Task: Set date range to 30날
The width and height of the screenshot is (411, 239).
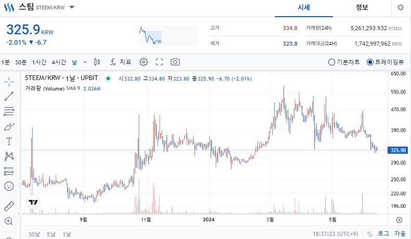Action: (x=34, y=234)
